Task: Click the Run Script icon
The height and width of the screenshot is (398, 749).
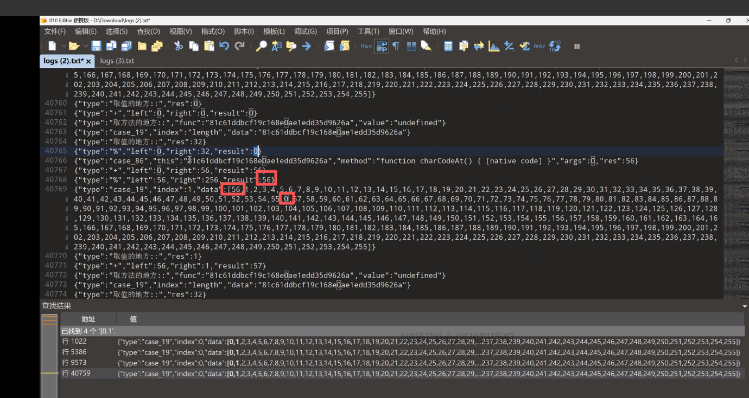Action: click(329, 46)
